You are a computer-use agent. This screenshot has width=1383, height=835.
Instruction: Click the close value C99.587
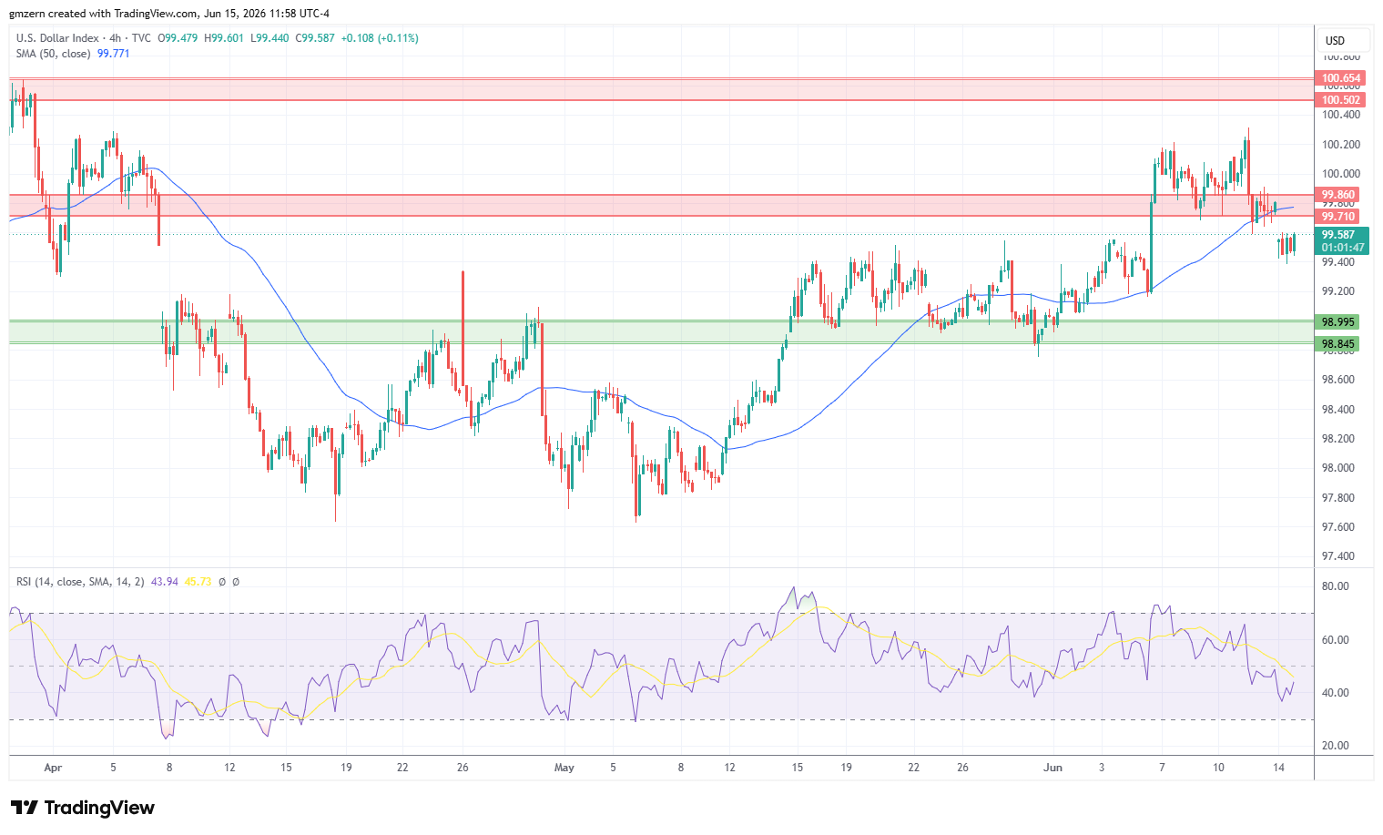tap(315, 38)
